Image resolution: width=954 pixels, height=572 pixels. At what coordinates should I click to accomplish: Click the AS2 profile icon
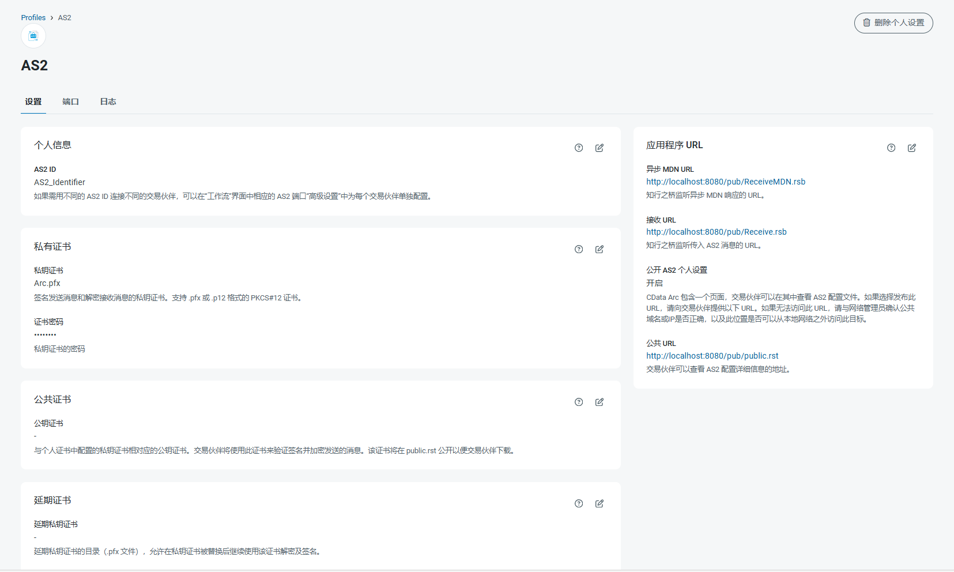(33, 36)
